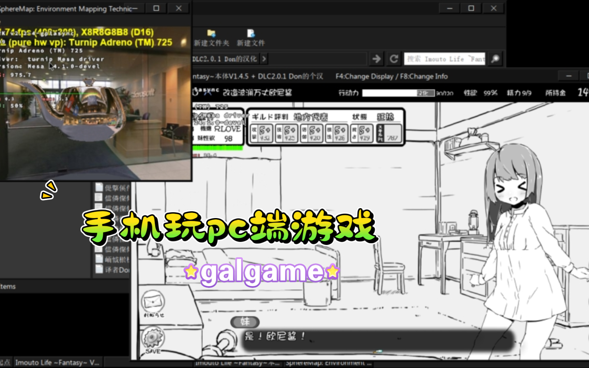Image resolution: width=589 pixels, height=368 pixels.
Task: Maximize the file manager window
Action: (x=471, y=8)
